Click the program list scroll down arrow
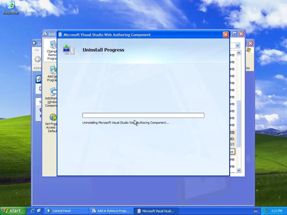 (x=239, y=170)
